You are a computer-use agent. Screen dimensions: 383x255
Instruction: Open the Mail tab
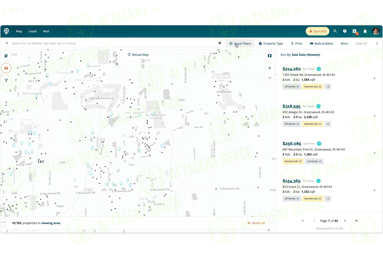click(46, 31)
